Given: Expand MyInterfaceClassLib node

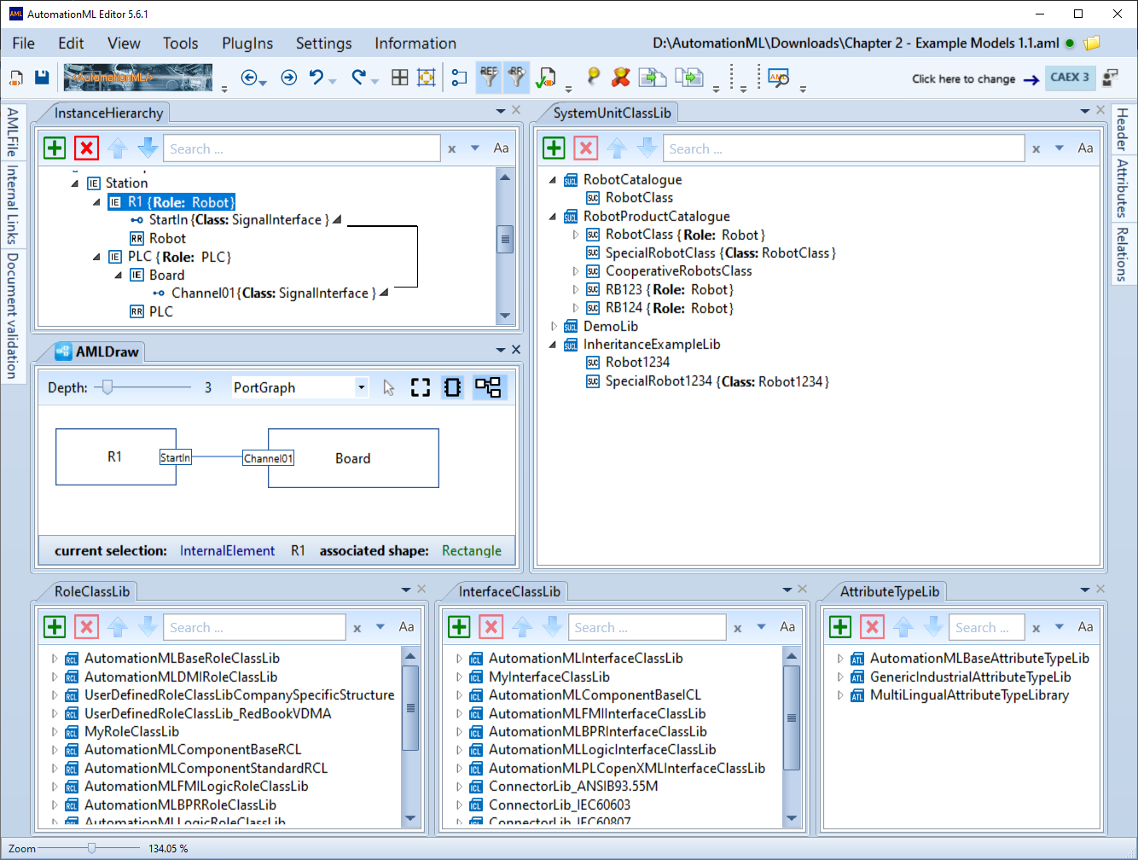Looking at the screenshot, I should click(x=458, y=677).
